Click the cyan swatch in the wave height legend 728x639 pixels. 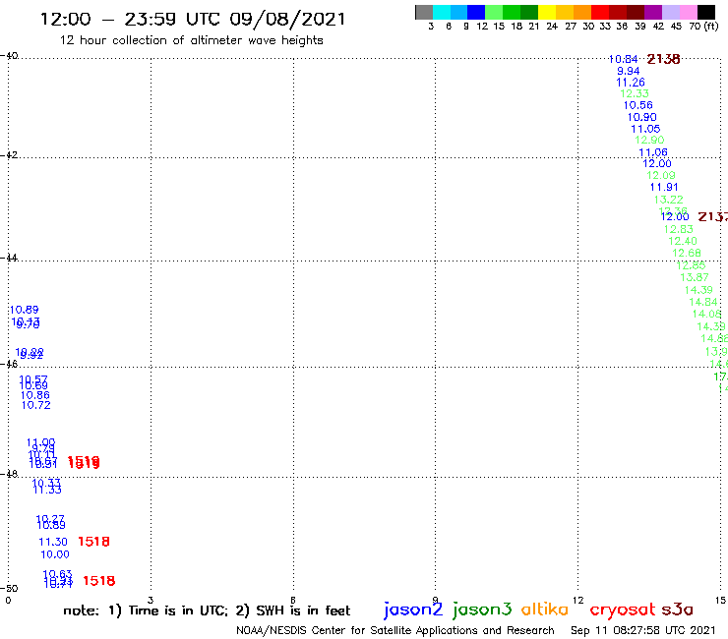[441, 12]
